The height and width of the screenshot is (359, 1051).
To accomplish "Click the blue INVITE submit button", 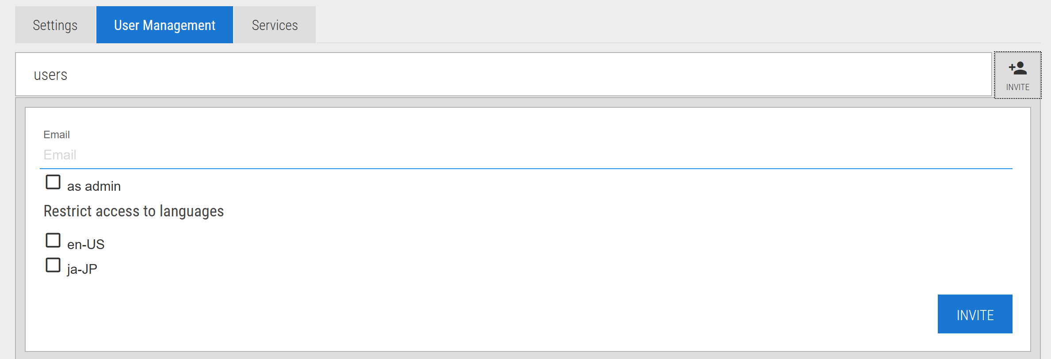I will click(x=975, y=314).
